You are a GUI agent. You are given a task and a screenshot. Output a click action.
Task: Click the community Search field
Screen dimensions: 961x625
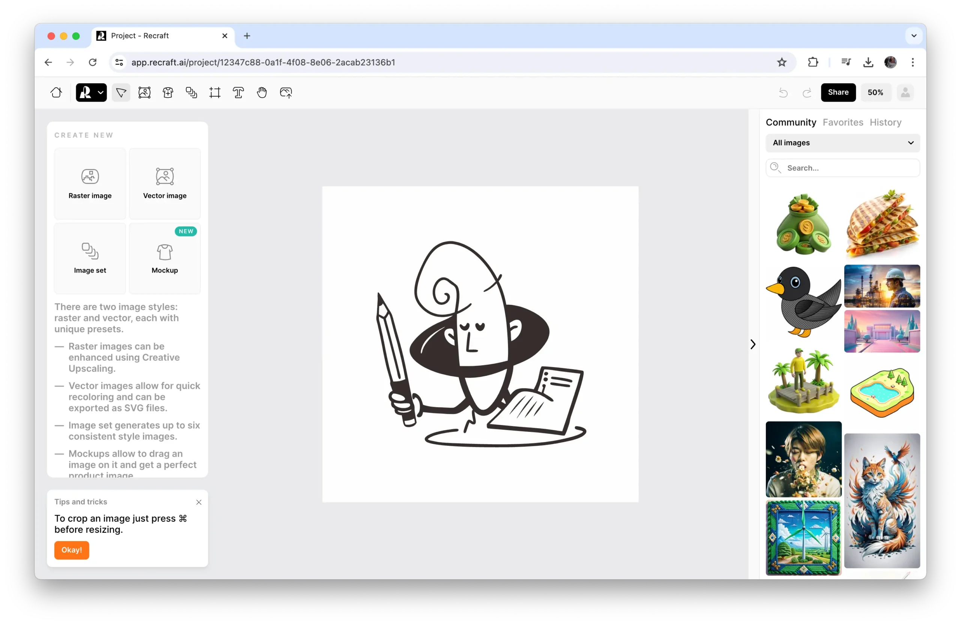point(843,168)
